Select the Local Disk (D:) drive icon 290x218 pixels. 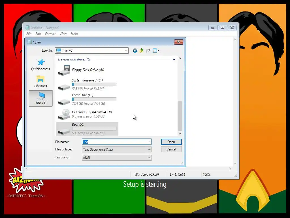64,102
